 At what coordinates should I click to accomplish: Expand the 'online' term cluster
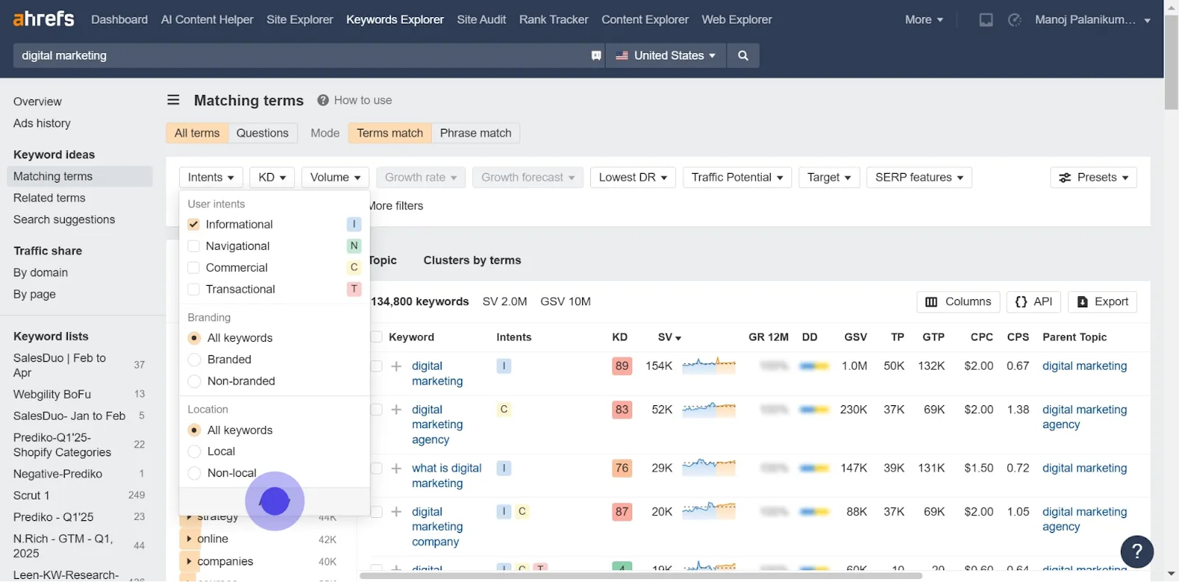point(189,539)
